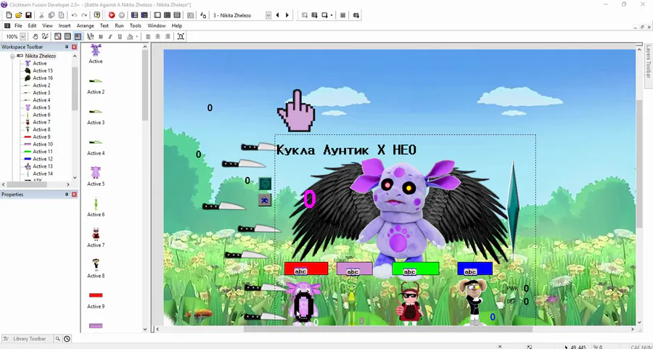Screen dimensions: 653x349
Task: Open application menu icon left of File
Action: click(7, 25)
